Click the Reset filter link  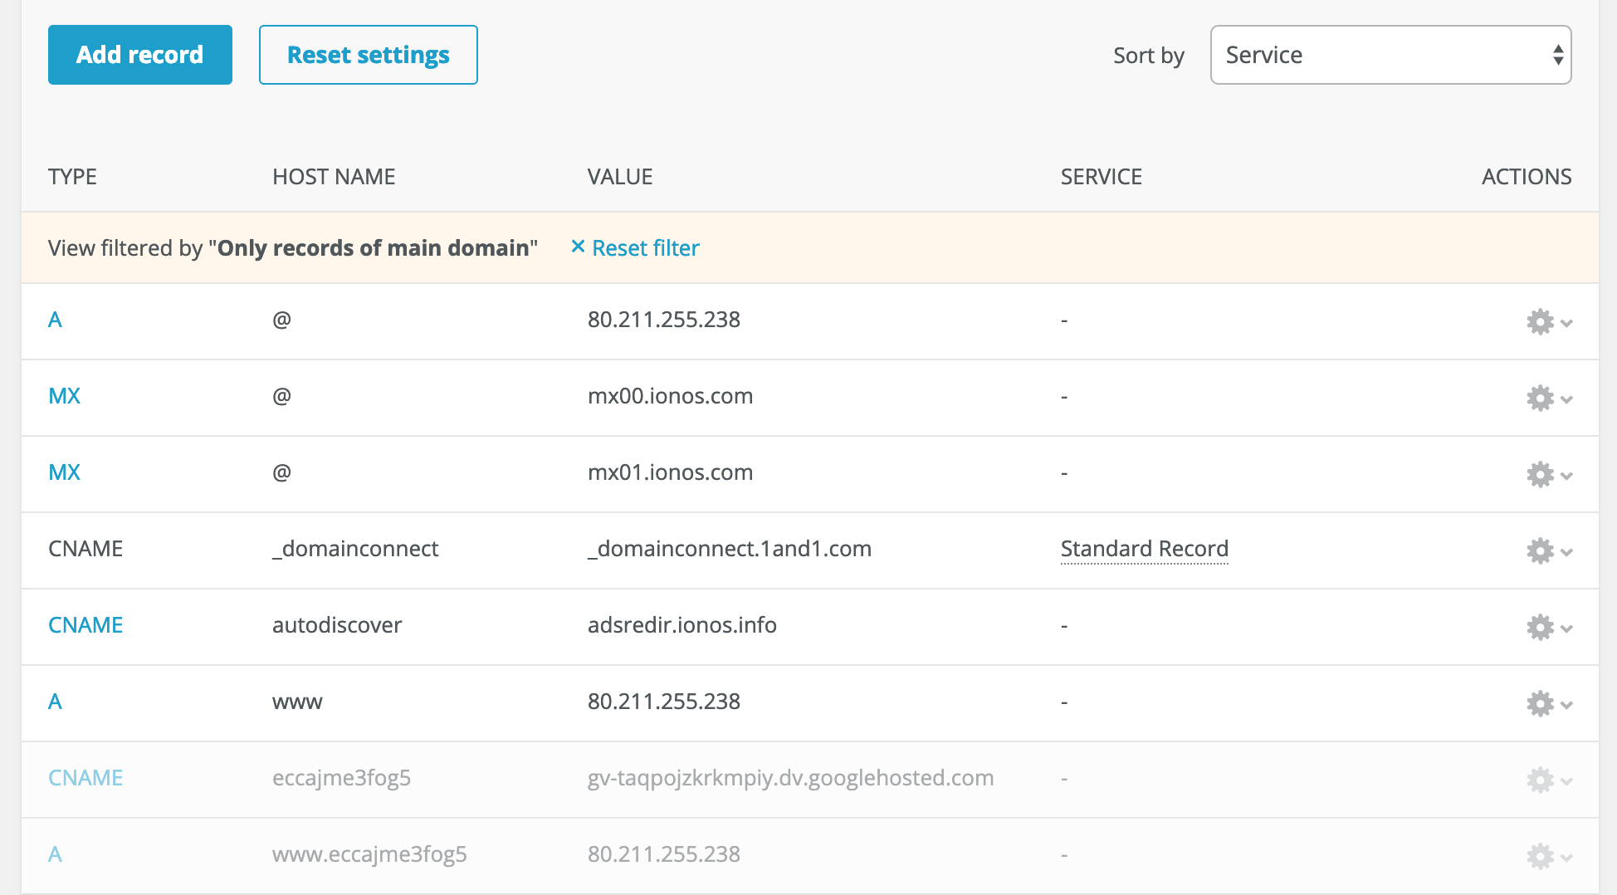click(x=645, y=248)
